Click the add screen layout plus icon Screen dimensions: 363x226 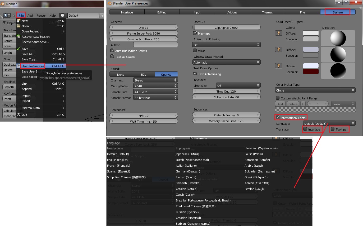pos(102,16)
